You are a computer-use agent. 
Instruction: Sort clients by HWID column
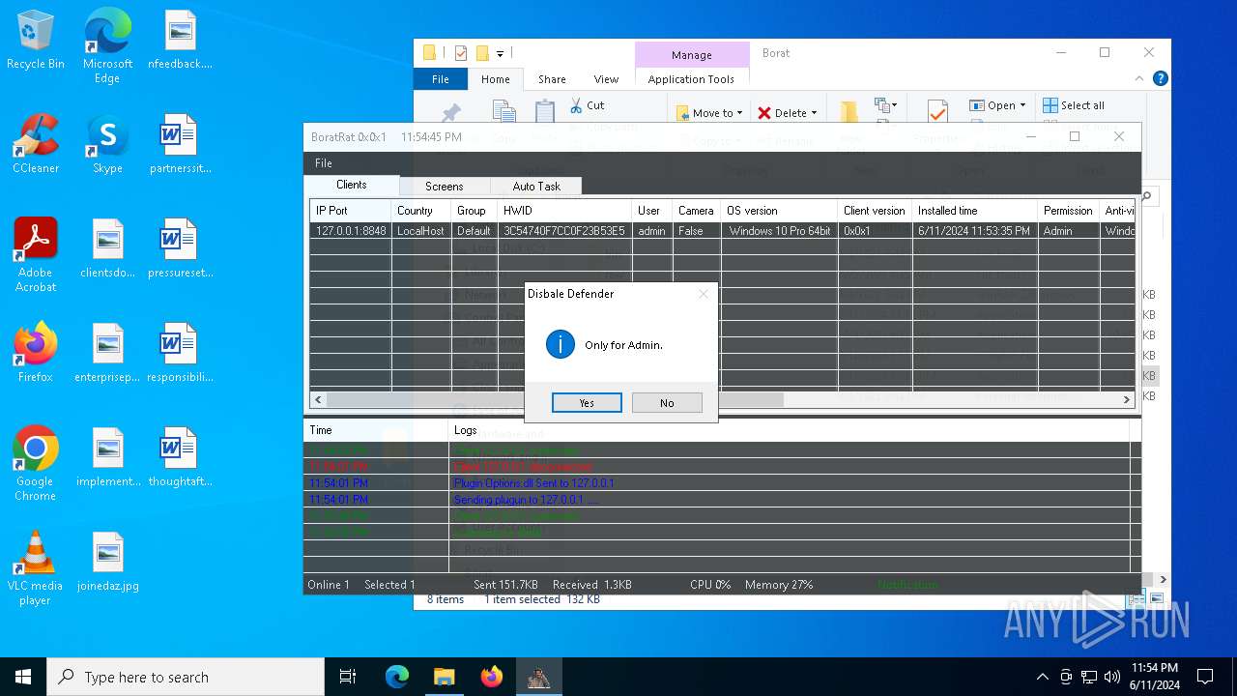click(x=564, y=211)
